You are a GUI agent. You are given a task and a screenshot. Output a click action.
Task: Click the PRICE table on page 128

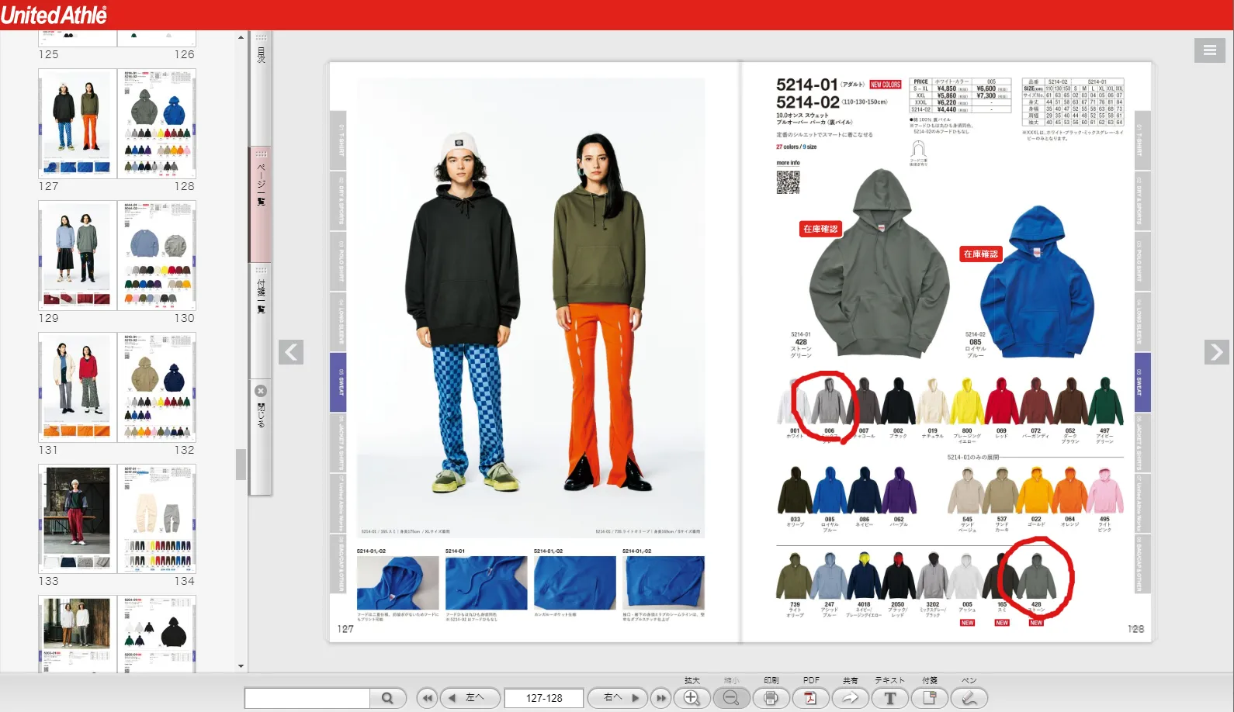(960, 95)
